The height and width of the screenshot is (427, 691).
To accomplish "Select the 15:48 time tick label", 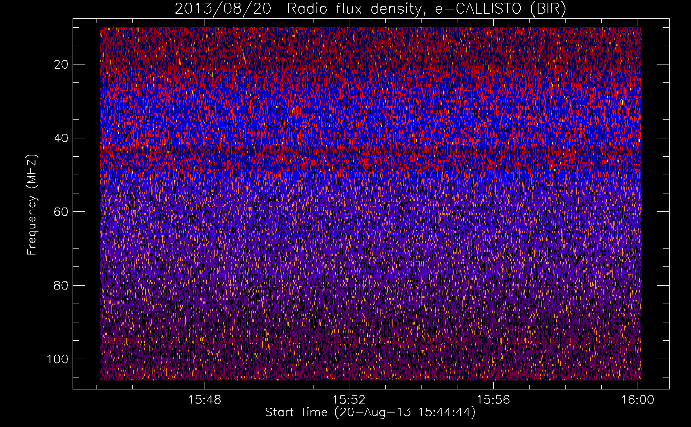I will click(205, 400).
